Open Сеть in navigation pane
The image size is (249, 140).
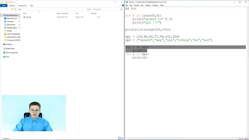[7, 57]
